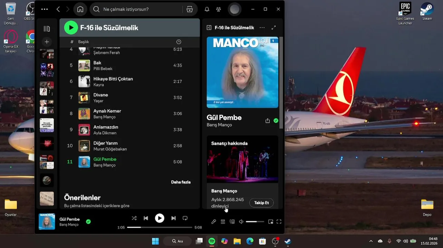Mute with the volume speaker icon
Screen dimensions: 443x248
[241, 221]
